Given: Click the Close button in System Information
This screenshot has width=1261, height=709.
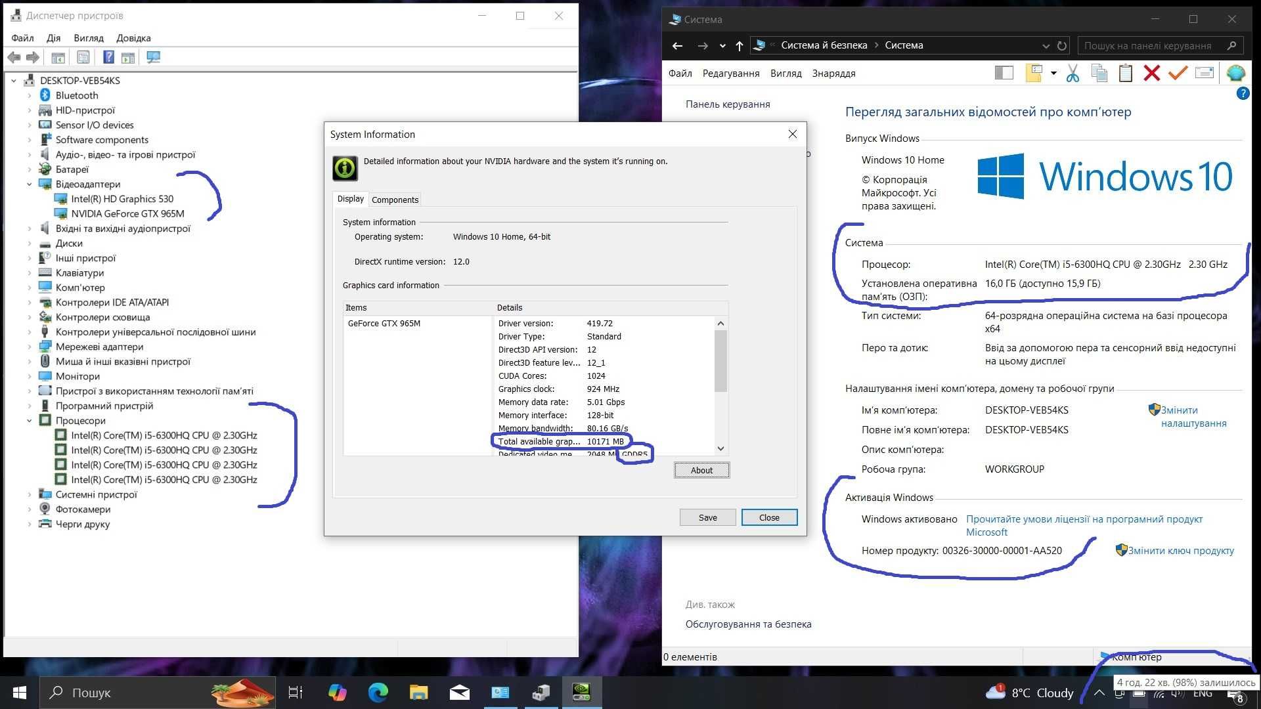Looking at the screenshot, I should [x=769, y=517].
